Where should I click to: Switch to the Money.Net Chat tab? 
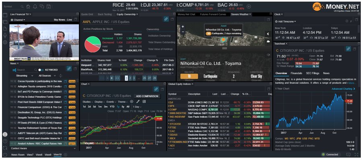(x=186, y=14)
